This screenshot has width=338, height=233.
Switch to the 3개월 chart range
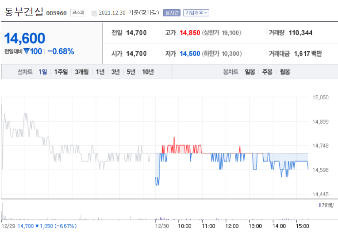tap(82, 72)
